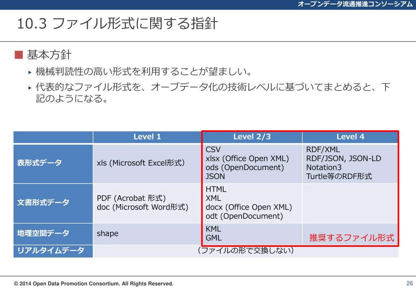This screenshot has height=288, width=416.
Task: Click the page number "26"
Action: pos(409,283)
